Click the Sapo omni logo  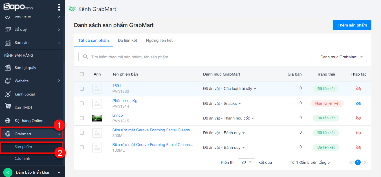(18, 7)
